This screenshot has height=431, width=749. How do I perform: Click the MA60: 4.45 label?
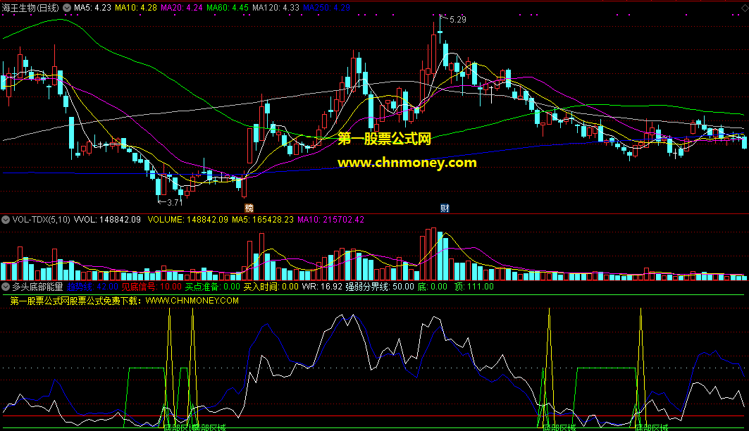tap(228, 8)
